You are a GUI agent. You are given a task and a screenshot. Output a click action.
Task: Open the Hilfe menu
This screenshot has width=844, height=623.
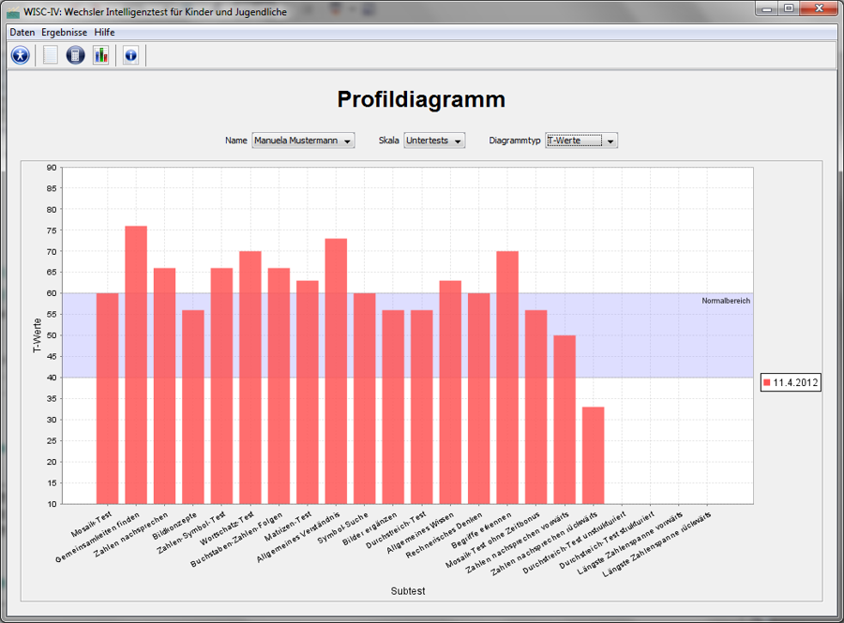(x=104, y=32)
